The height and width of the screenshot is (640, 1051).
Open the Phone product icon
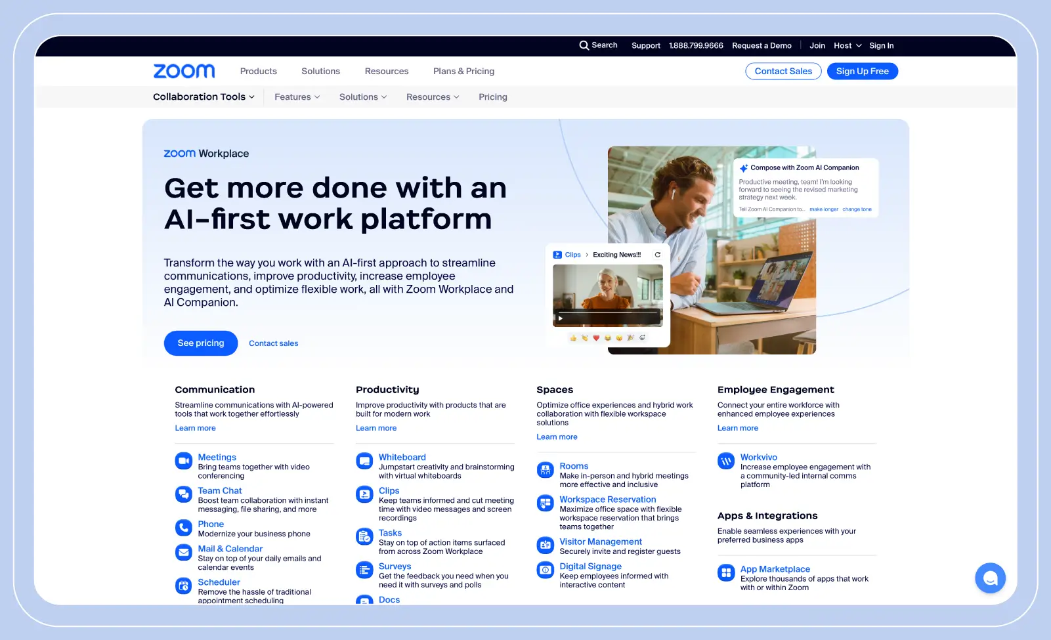(x=183, y=528)
